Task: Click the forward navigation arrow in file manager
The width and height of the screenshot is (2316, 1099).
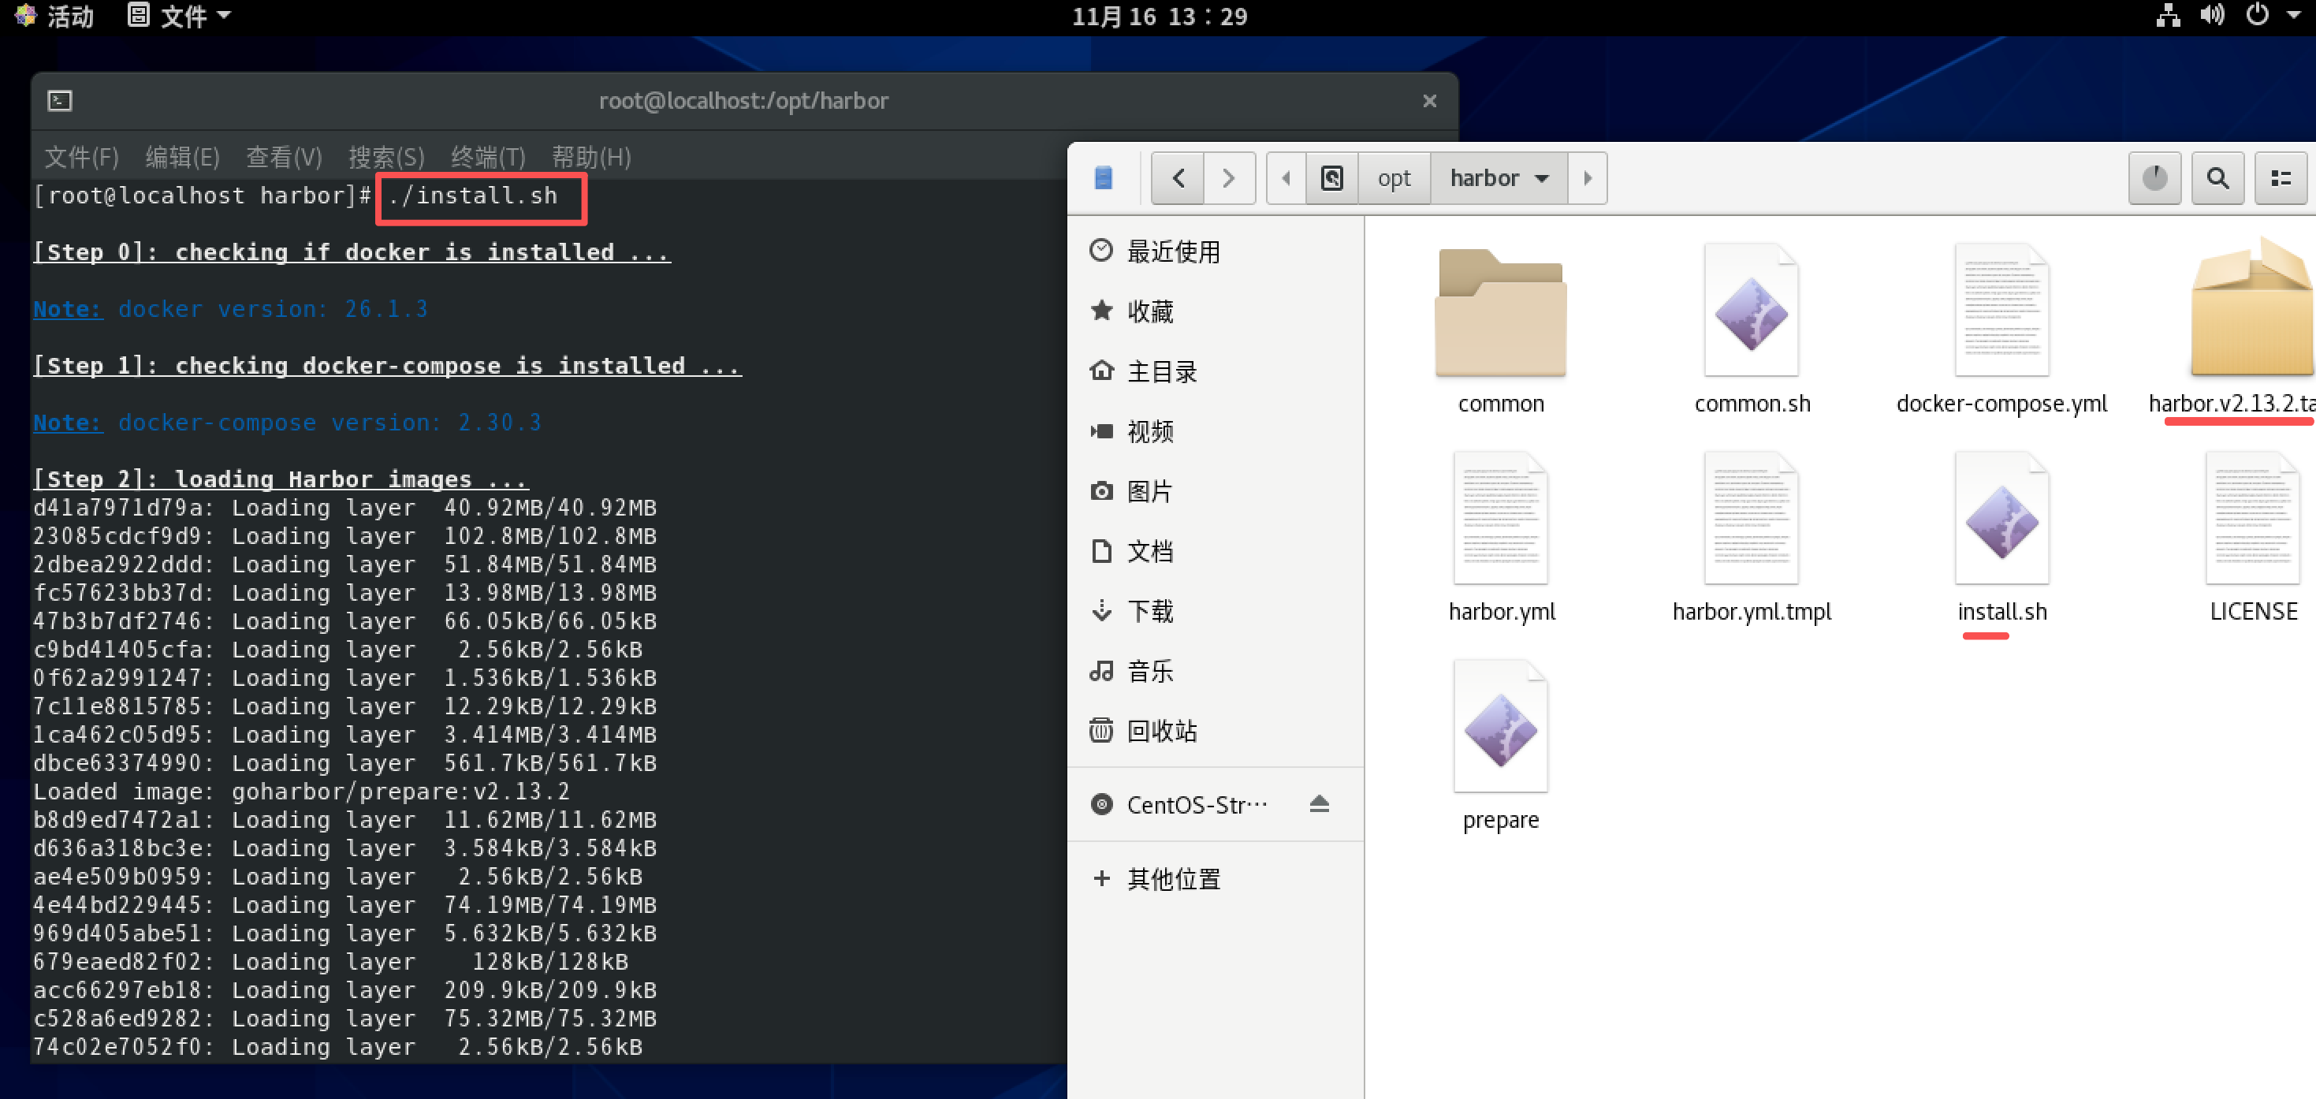Action: (x=1228, y=178)
